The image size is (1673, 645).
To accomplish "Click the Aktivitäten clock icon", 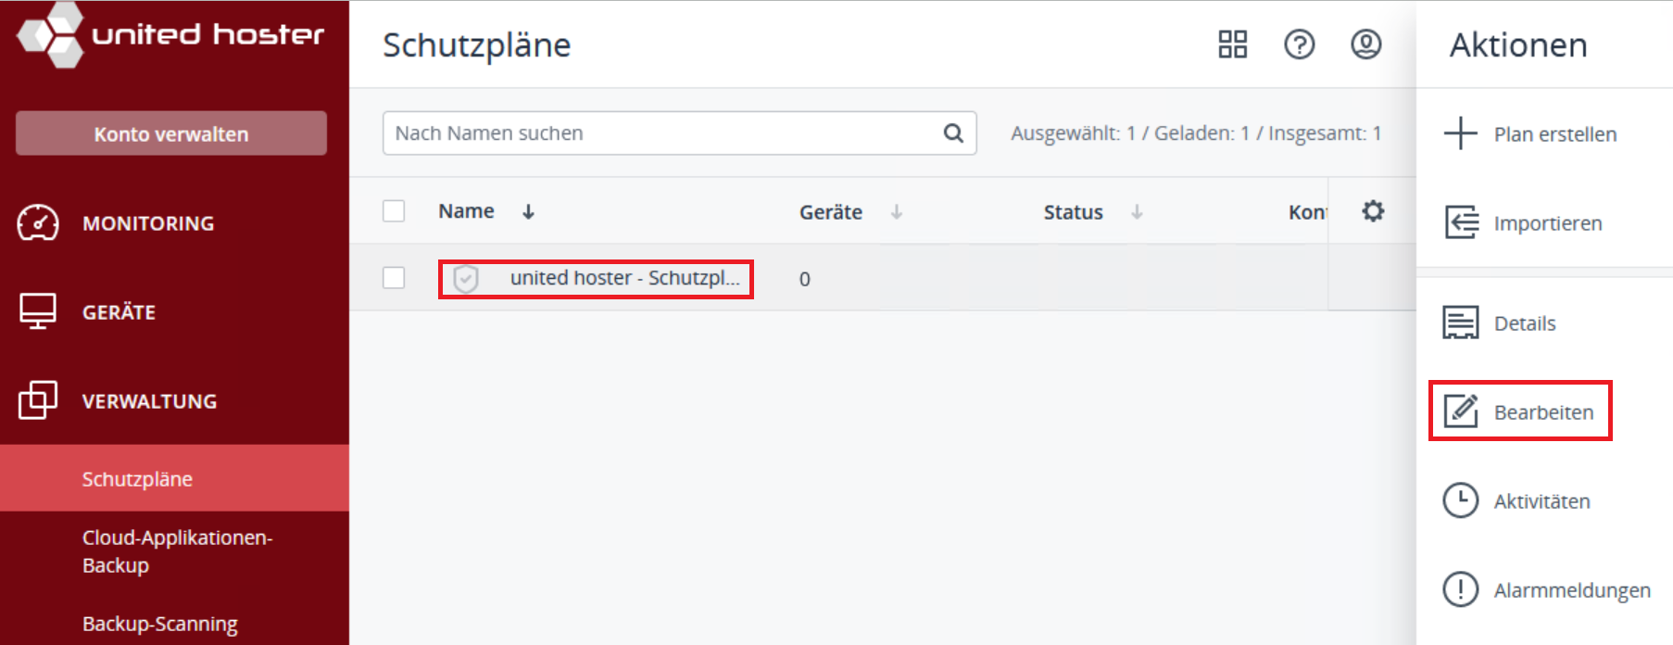I will click(1461, 500).
